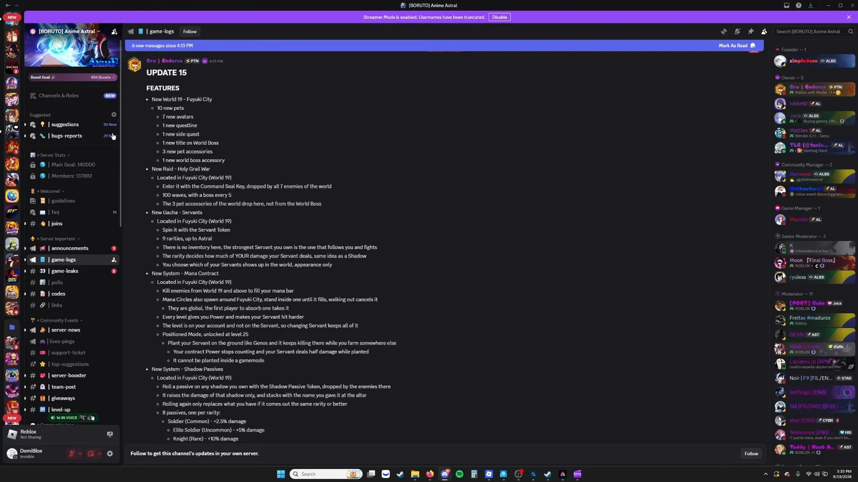Open the joins channel

pos(72,224)
